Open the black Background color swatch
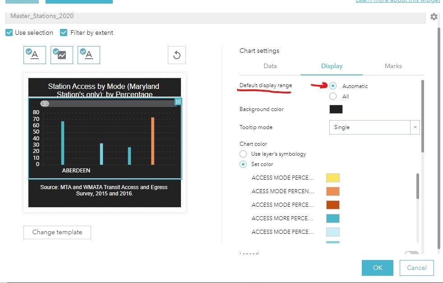The height and width of the screenshot is (283, 443). (336, 109)
